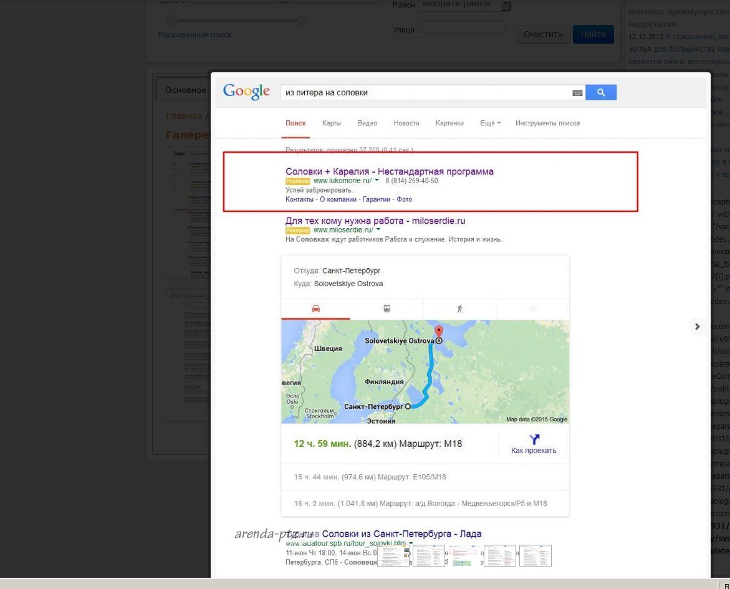Screen dimensions: 730x589
Task: Click the blue magnifier search button
Action: click(x=600, y=92)
